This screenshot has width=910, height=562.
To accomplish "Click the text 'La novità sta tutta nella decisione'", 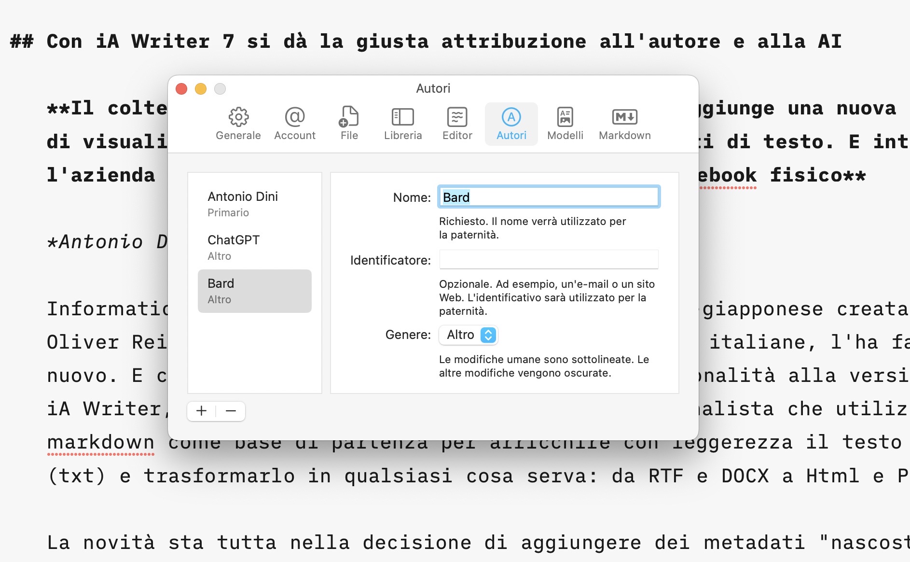I will pyautogui.click(x=259, y=543).
